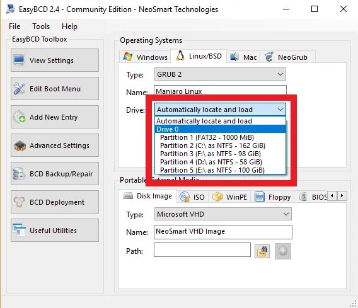Viewport: 358px width, 308px height.
Task: Click the Useful Utilities windows icon
Action: tap(19, 230)
